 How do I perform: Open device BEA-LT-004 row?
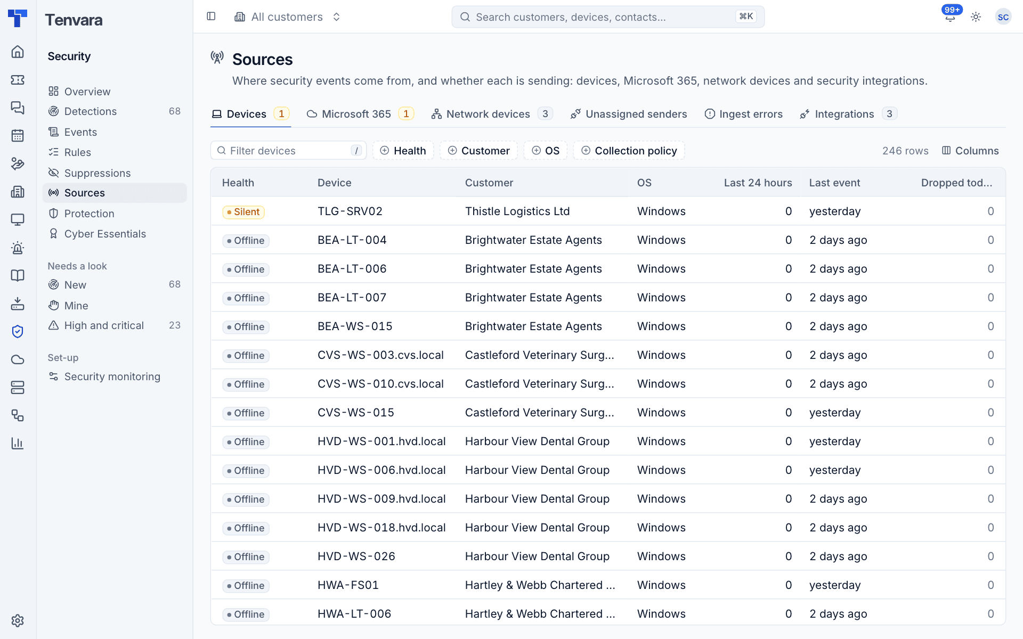point(608,240)
